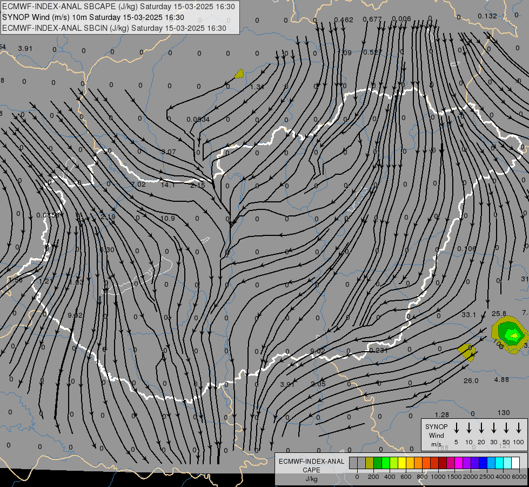The image size is (529, 487).
Task: Select the bright green swatch in CAPE legend
Action: coord(386,463)
